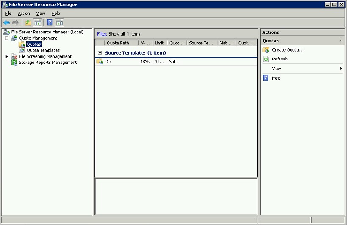The height and width of the screenshot is (225, 347).
Task: Open the Action menu
Action: 24,14
